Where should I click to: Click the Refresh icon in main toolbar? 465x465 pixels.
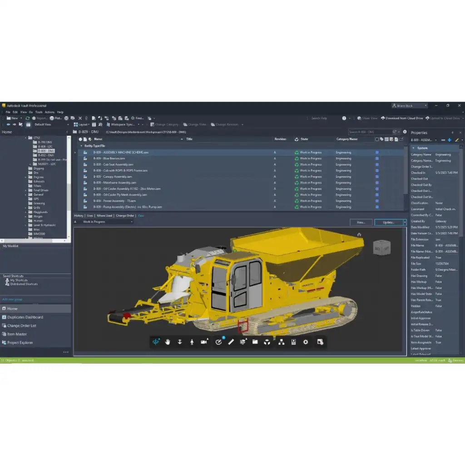click(28, 118)
